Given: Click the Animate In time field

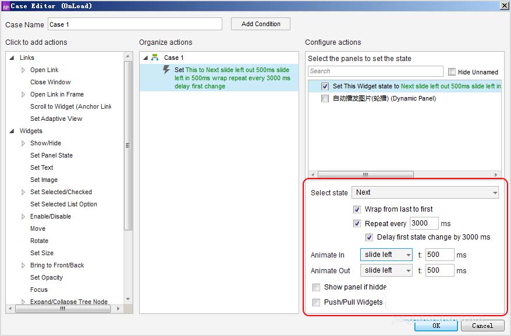Looking at the screenshot, I should point(440,255).
